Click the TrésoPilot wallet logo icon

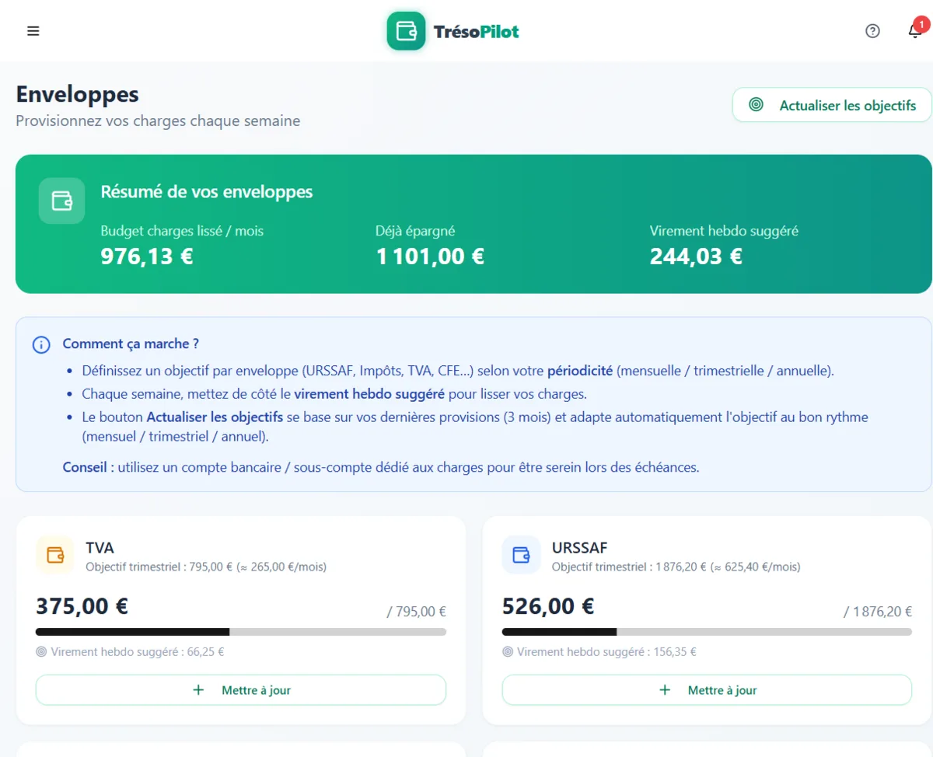[405, 31]
